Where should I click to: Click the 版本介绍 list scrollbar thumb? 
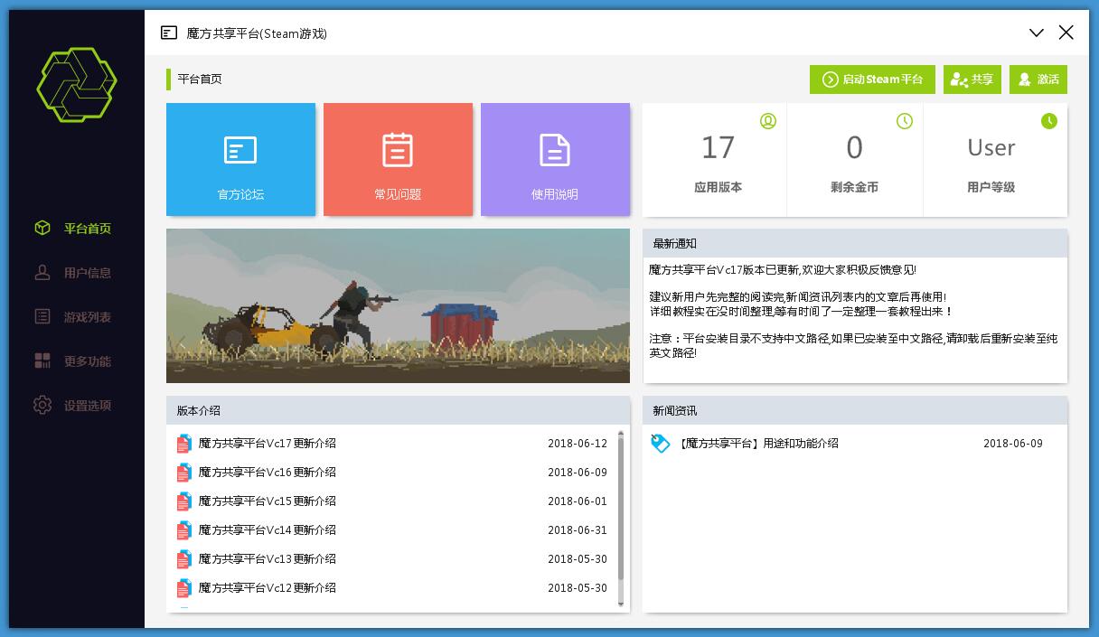[x=621, y=510]
